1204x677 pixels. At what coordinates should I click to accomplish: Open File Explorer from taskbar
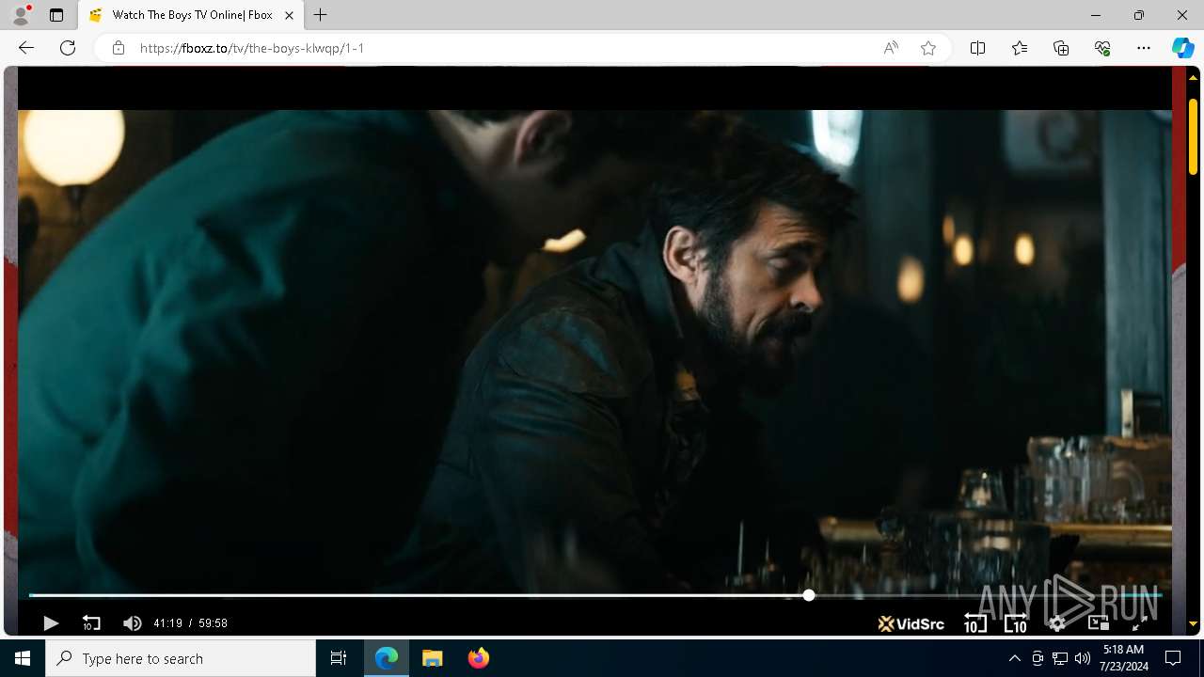coord(433,658)
